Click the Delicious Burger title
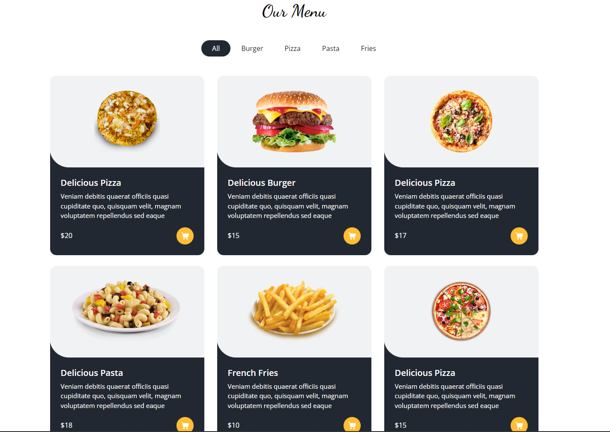 click(x=262, y=183)
